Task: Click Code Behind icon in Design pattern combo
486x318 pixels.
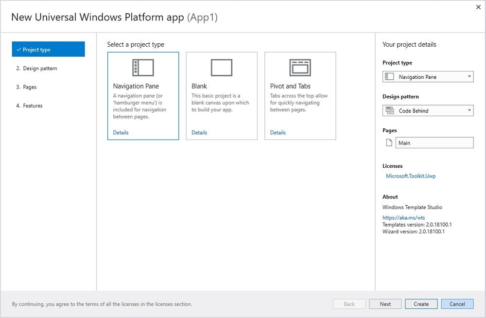Action: [x=390, y=110]
